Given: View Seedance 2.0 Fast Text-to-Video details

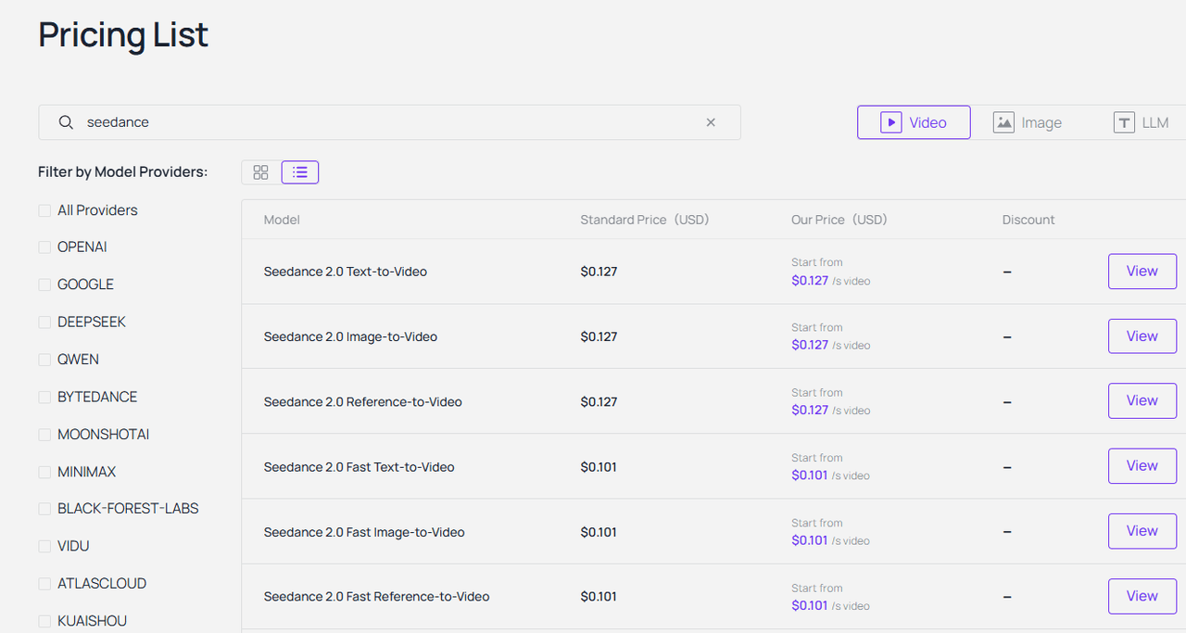Looking at the screenshot, I should tap(1142, 466).
